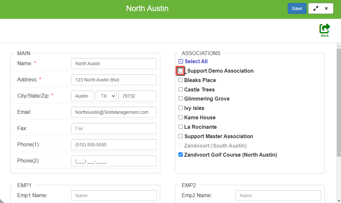
Task: Click the Emp2 Name input field
Action: coord(278,196)
